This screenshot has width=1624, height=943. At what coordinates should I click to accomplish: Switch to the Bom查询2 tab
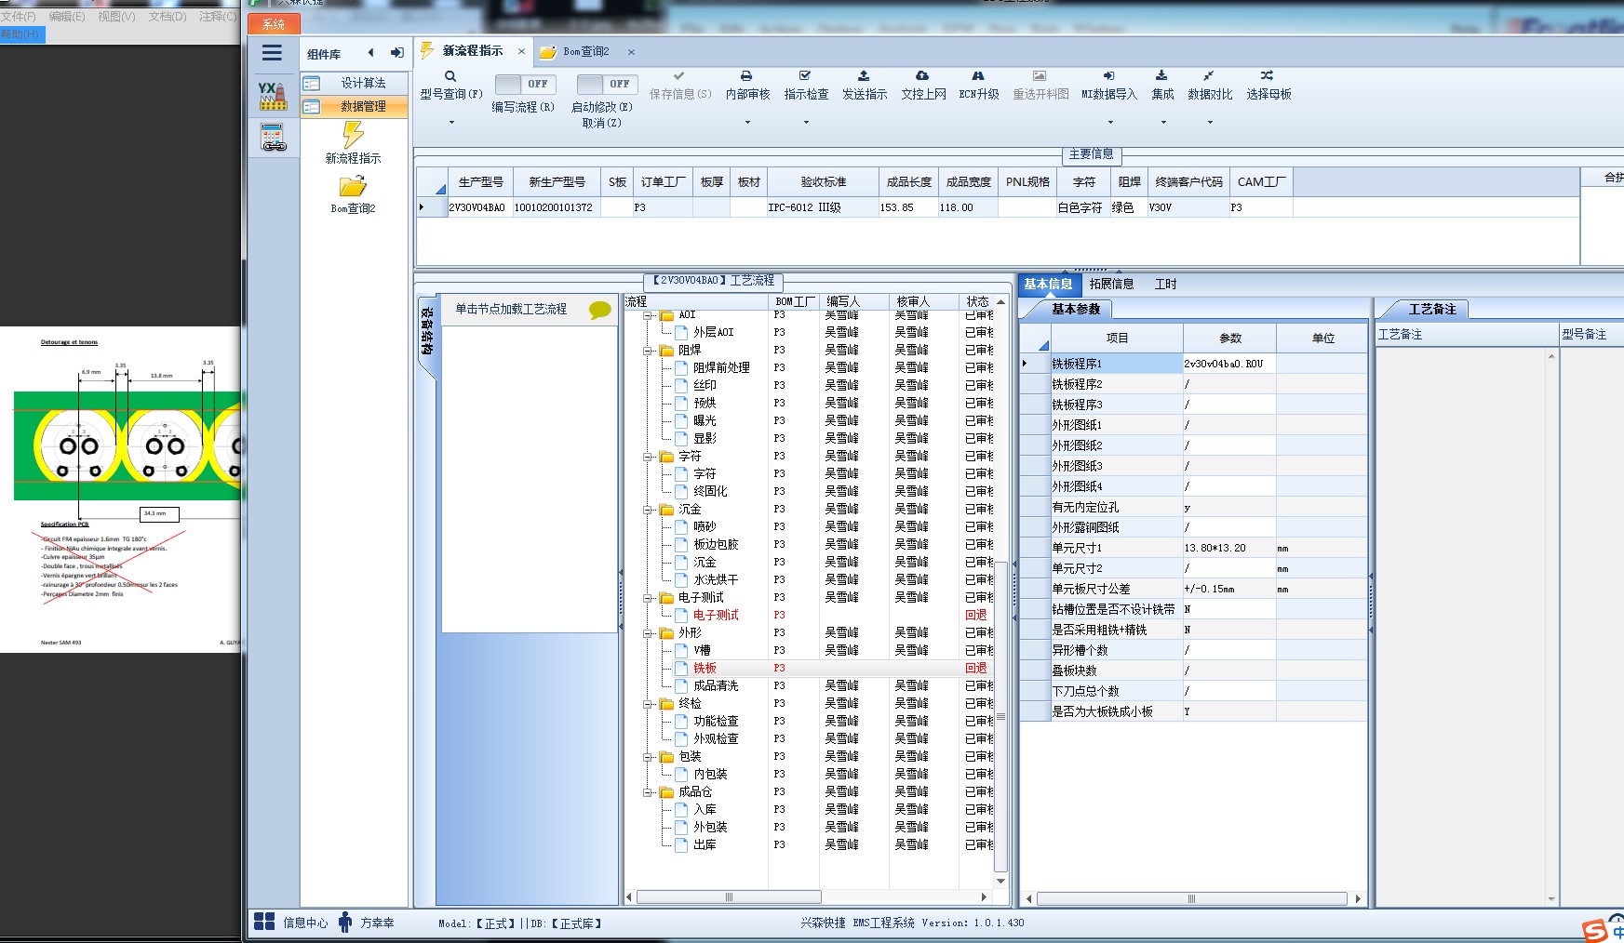point(585,52)
